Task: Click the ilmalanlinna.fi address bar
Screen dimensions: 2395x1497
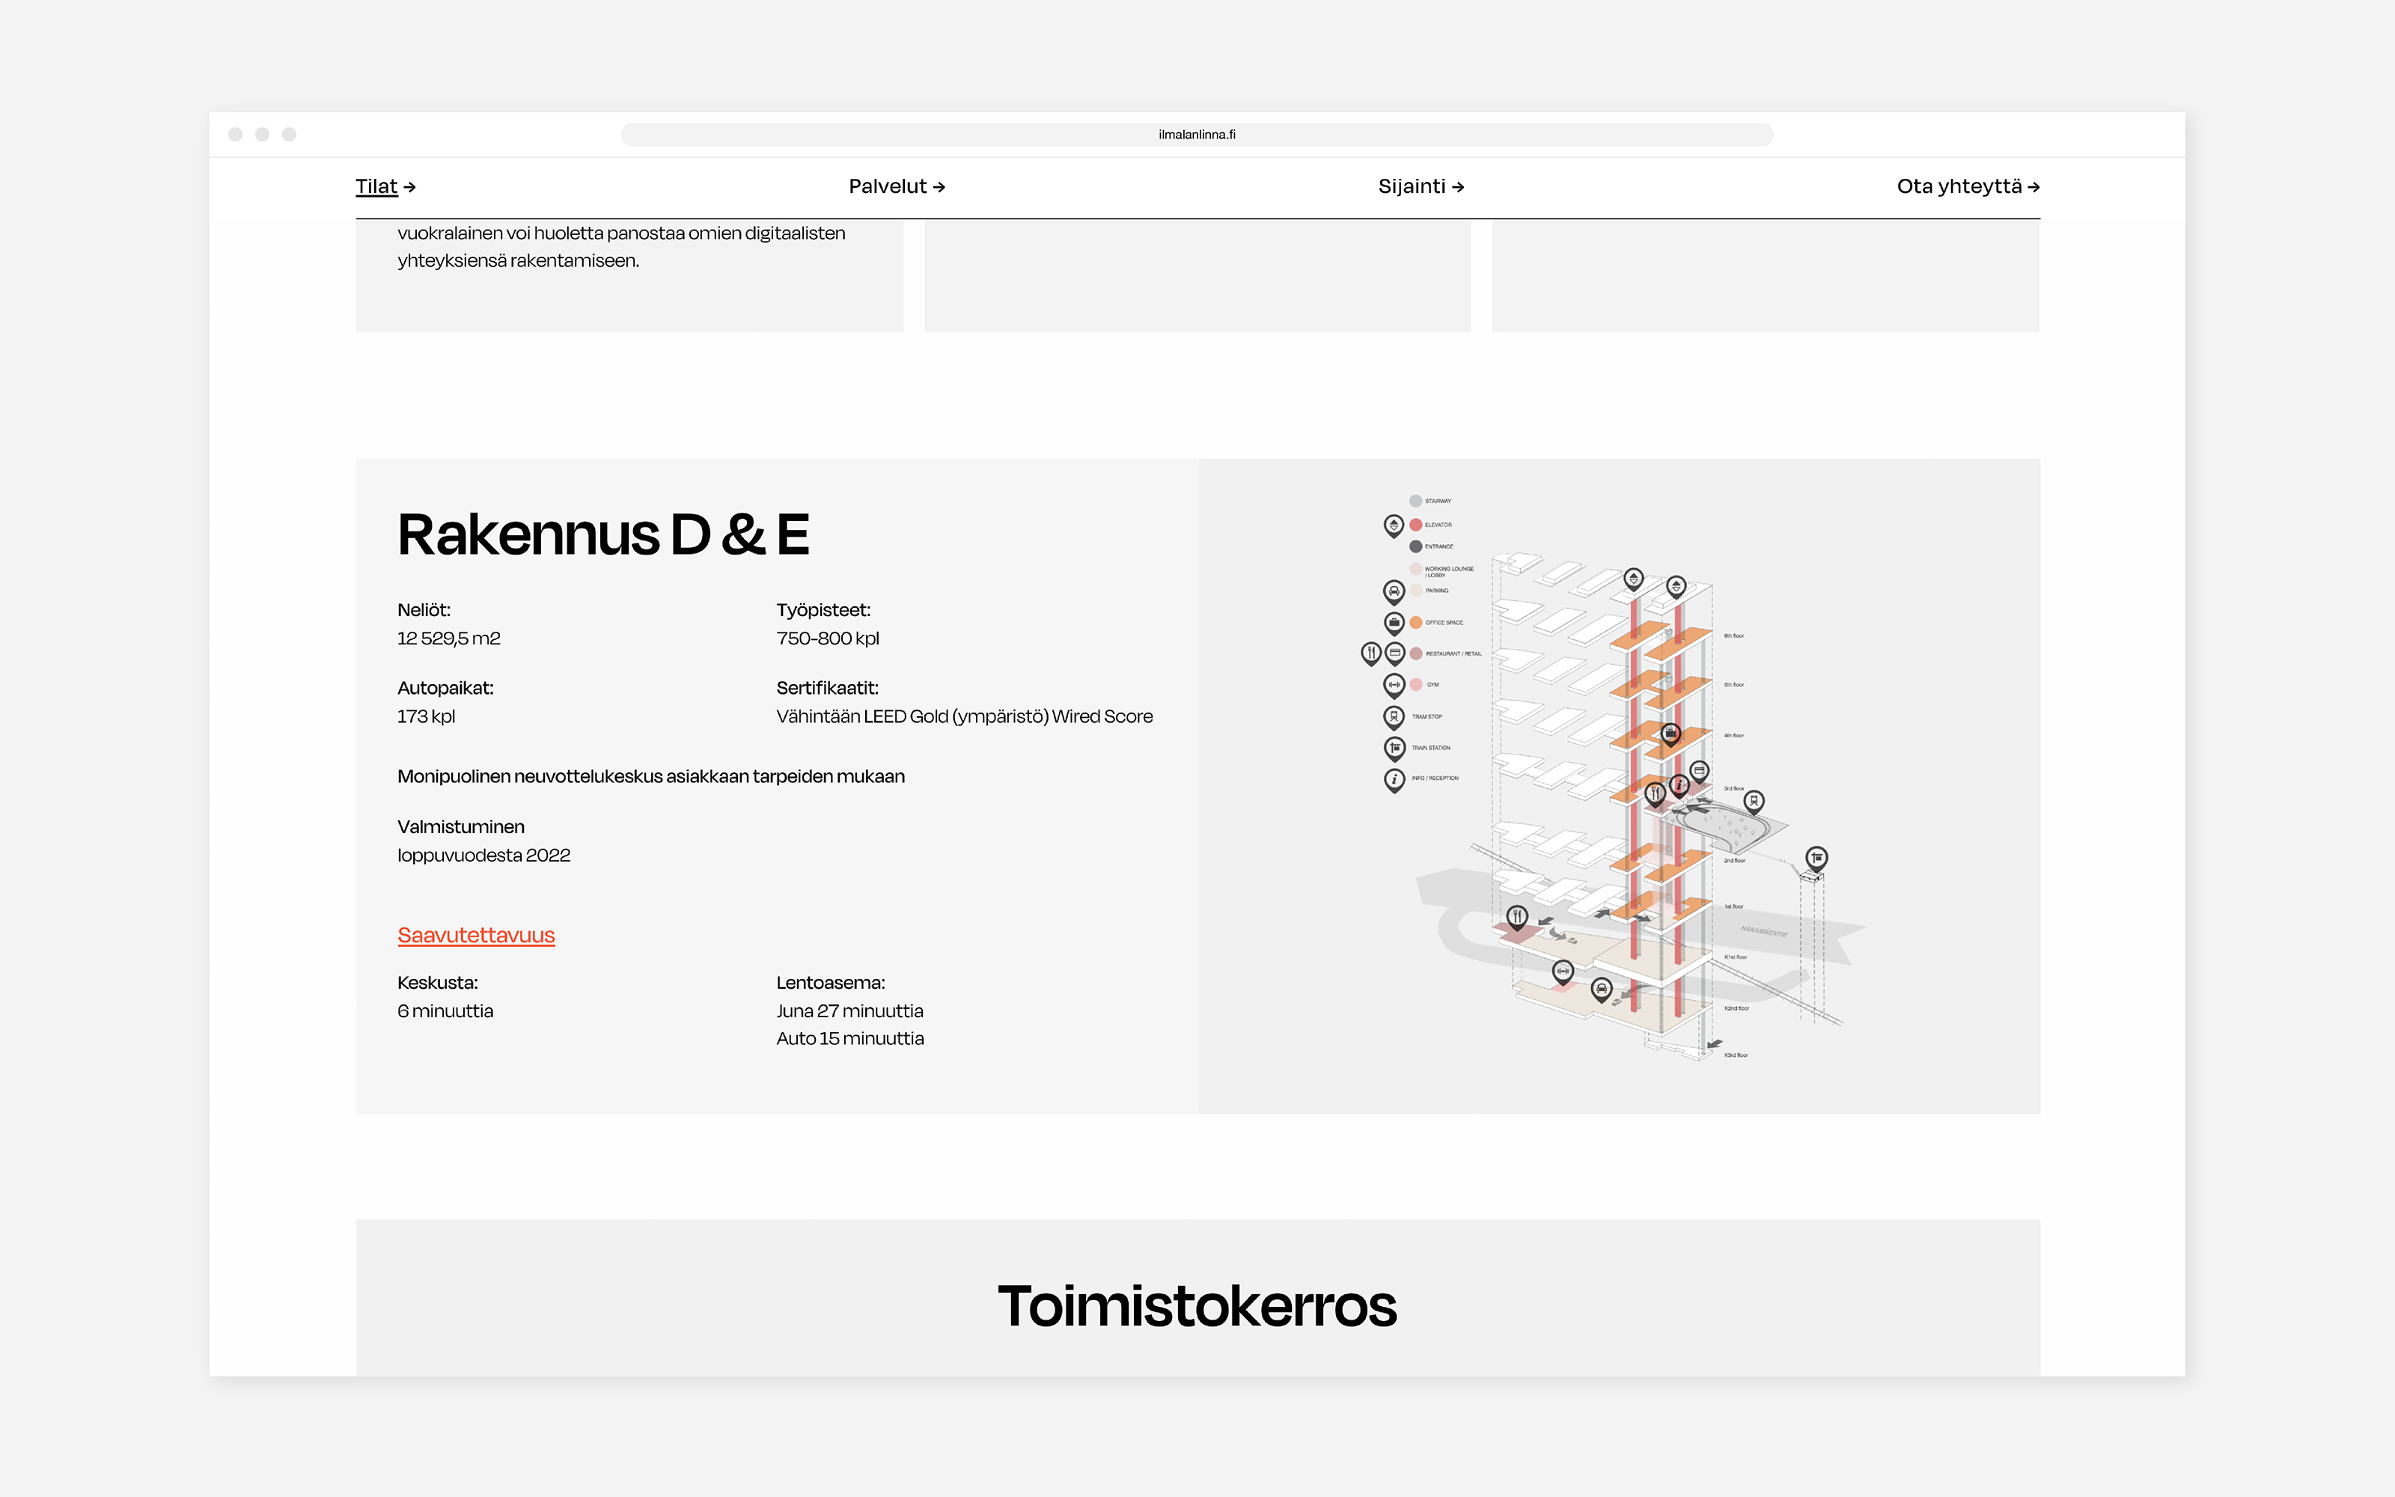Action: [x=1197, y=135]
